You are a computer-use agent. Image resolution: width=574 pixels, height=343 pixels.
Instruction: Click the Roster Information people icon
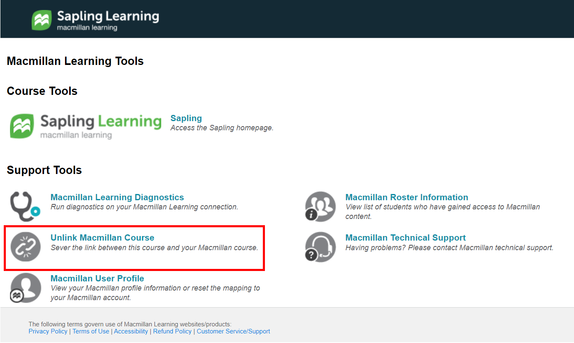320,206
